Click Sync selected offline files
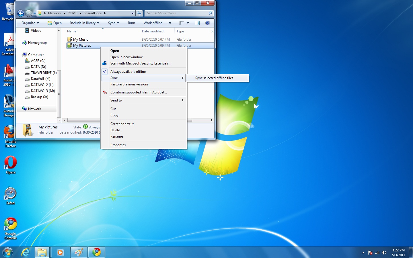 tap(217, 78)
